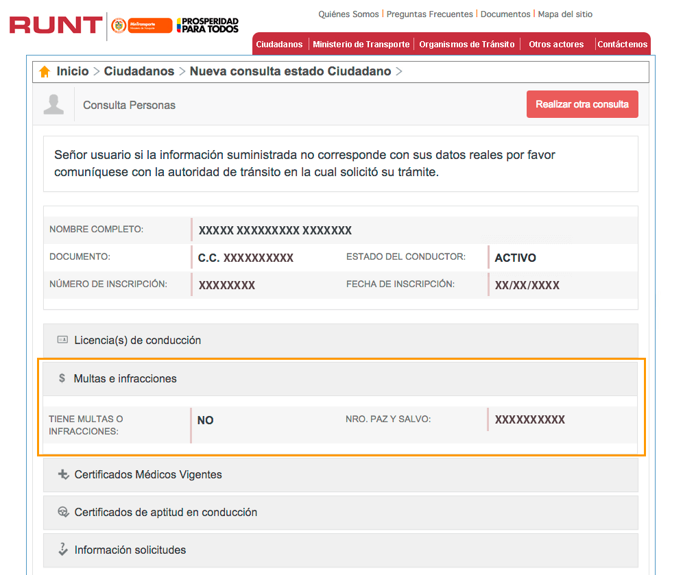Viewport: 683px width, 575px height.
Task: Click the Prosperidad Para Todos logo
Action: (x=207, y=25)
